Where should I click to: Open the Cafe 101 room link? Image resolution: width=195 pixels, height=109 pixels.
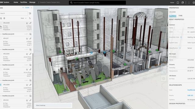(190, 95)
